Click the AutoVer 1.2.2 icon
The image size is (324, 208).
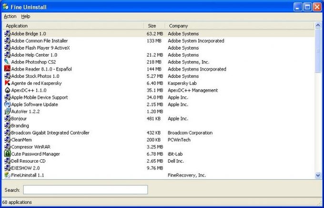[x=8, y=111]
